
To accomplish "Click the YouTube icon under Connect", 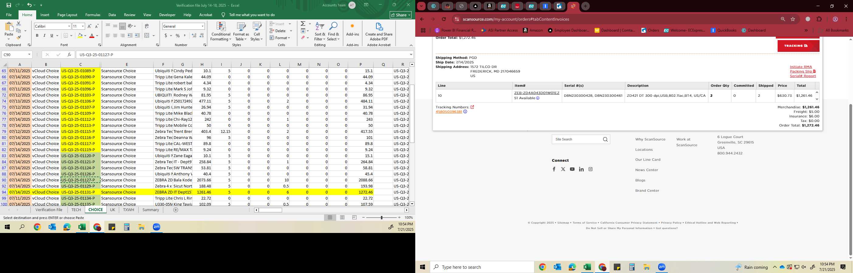I will 572,169.
